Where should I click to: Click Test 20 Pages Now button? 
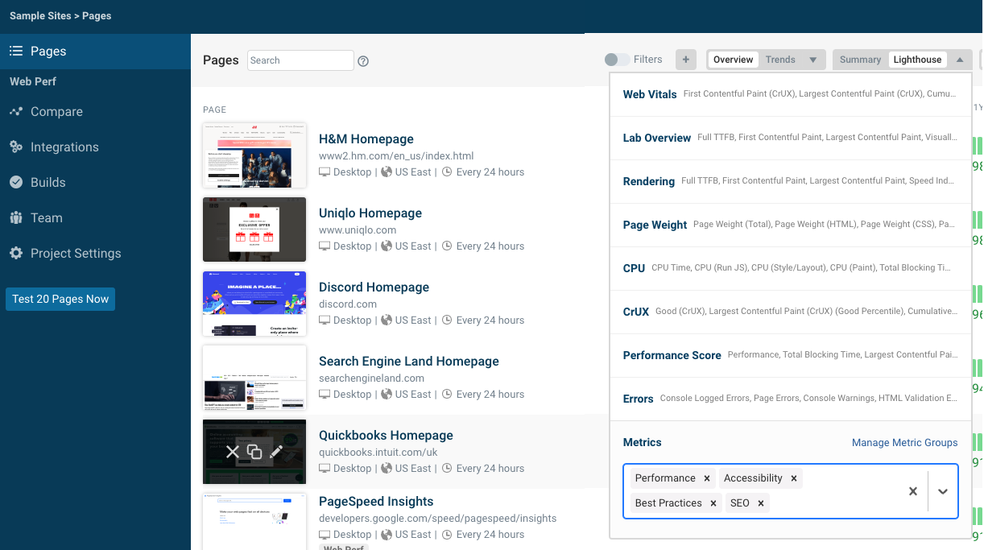coord(60,299)
